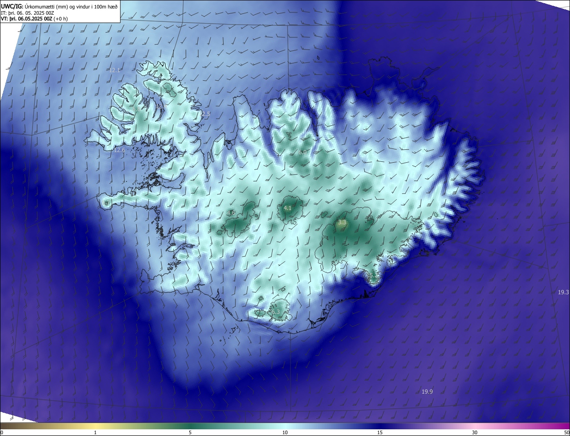Click the 0 tick label on color scale
570x436 pixels.
pos(2,432)
